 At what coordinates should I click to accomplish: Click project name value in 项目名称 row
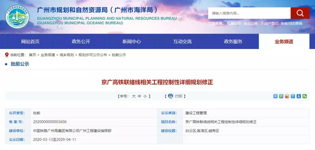coord(221,122)
